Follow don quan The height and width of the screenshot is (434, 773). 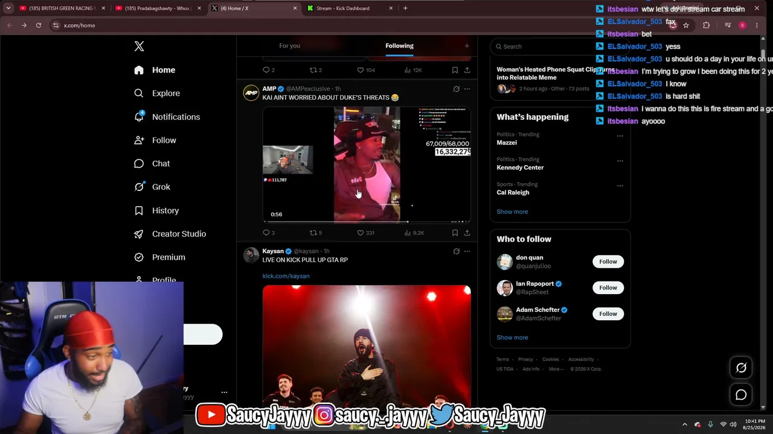(x=608, y=262)
